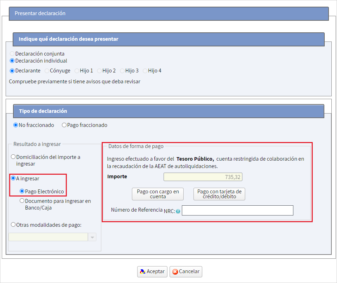Click the Importe amount field 735,32

coord(203,177)
